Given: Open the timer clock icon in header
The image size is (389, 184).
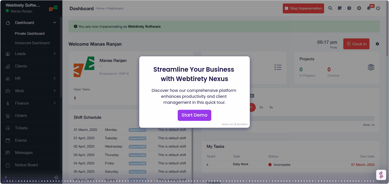Looking at the screenshot, I should pyautogui.click(x=349, y=8).
